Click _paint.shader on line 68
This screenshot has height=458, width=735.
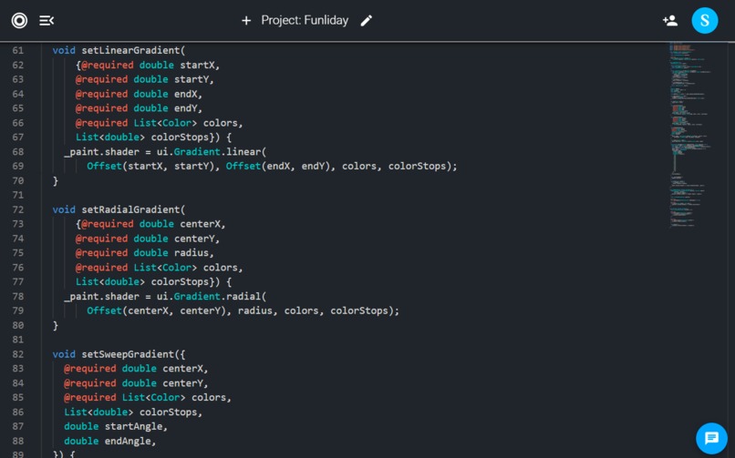click(102, 151)
